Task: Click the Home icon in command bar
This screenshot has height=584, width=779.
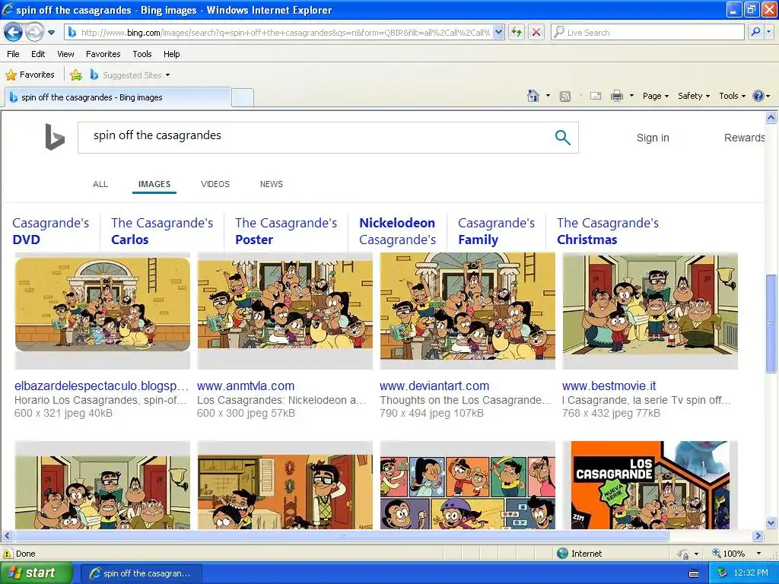Action: click(533, 96)
